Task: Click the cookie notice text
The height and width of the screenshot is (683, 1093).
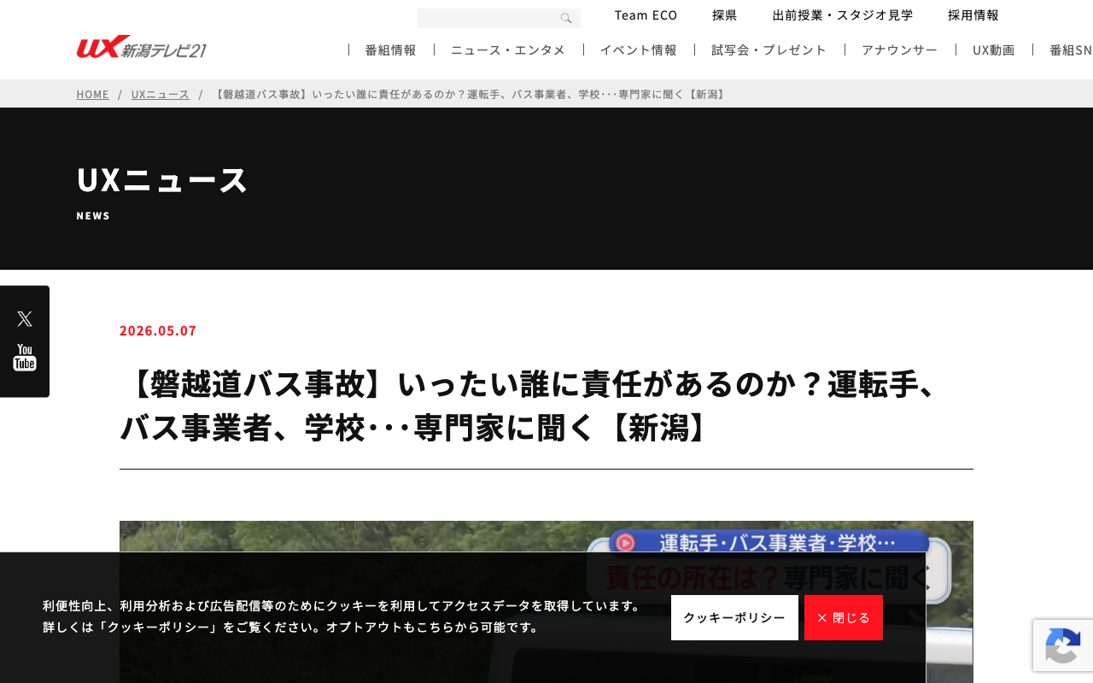Action: pos(342,616)
